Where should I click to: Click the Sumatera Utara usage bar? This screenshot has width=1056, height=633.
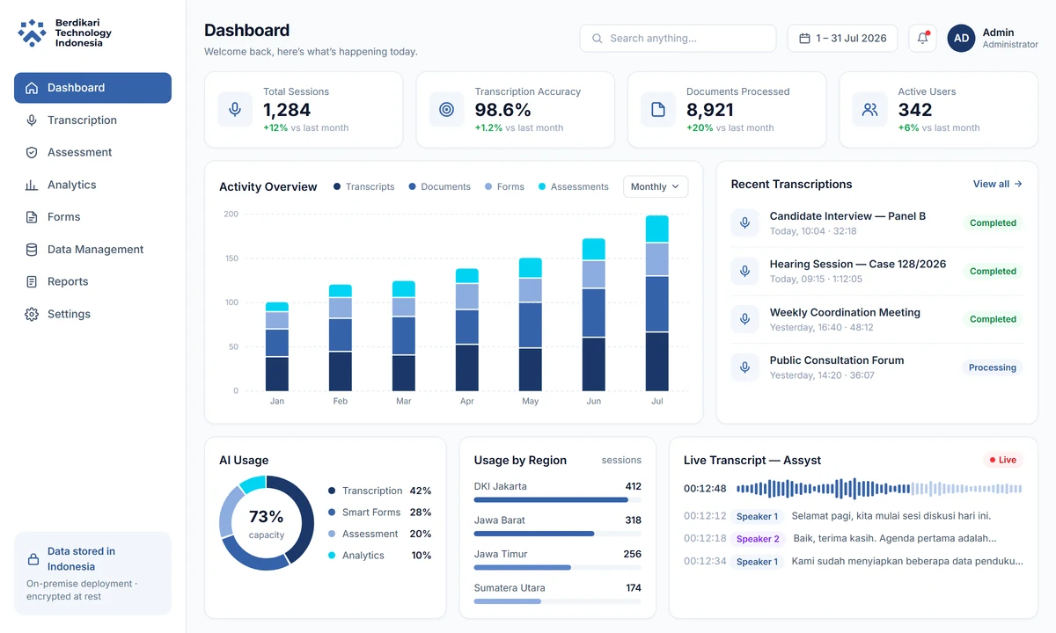pyautogui.click(x=558, y=601)
